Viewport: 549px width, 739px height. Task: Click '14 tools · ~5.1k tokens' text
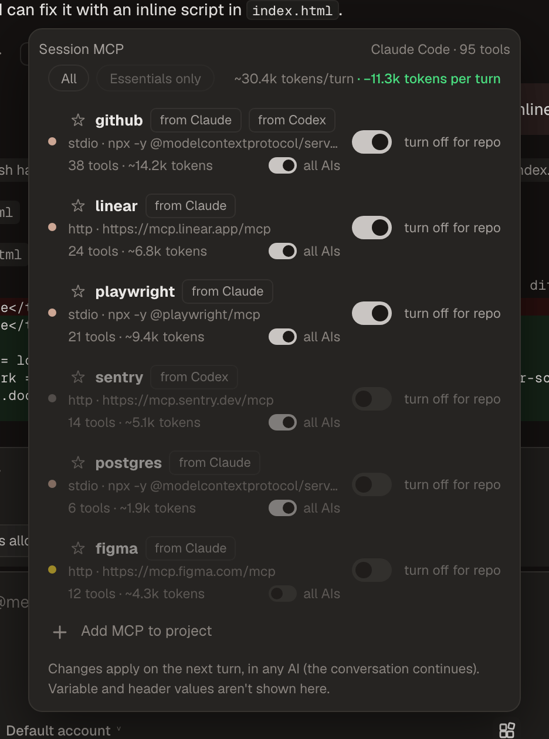click(x=134, y=422)
